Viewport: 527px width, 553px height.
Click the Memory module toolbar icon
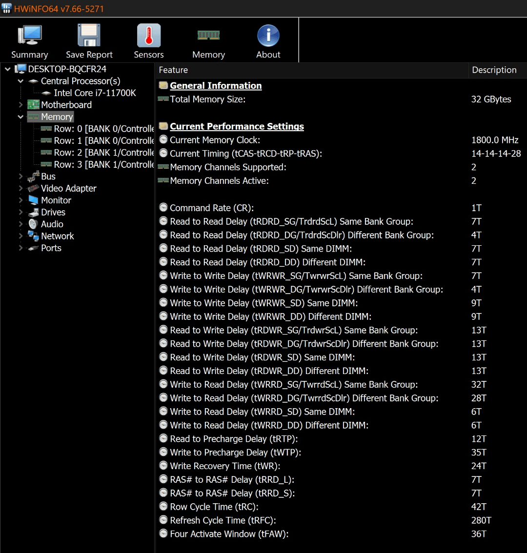point(209,35)
